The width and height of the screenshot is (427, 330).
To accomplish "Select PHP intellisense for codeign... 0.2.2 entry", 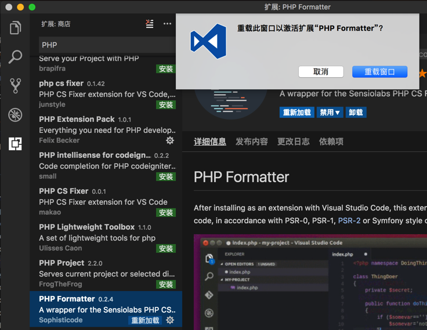I will pyautogui.click(x=106, y=165).
